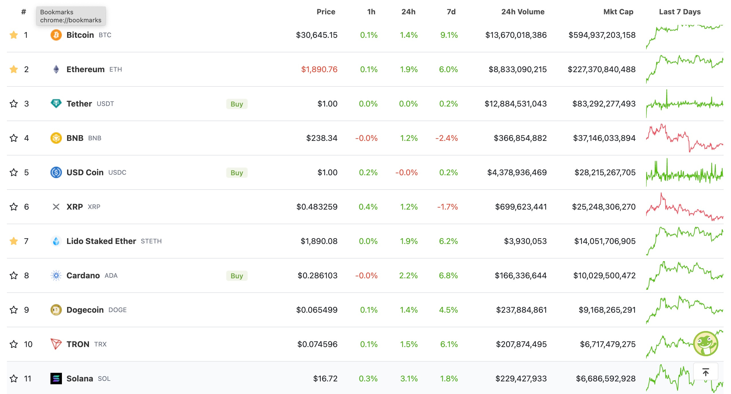The width and height of the screenshot is (731, 394).
Task: Favorite TRON using its star
Action: tap(14, 344)
